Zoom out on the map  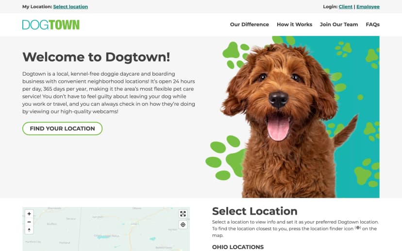point(29,222)
